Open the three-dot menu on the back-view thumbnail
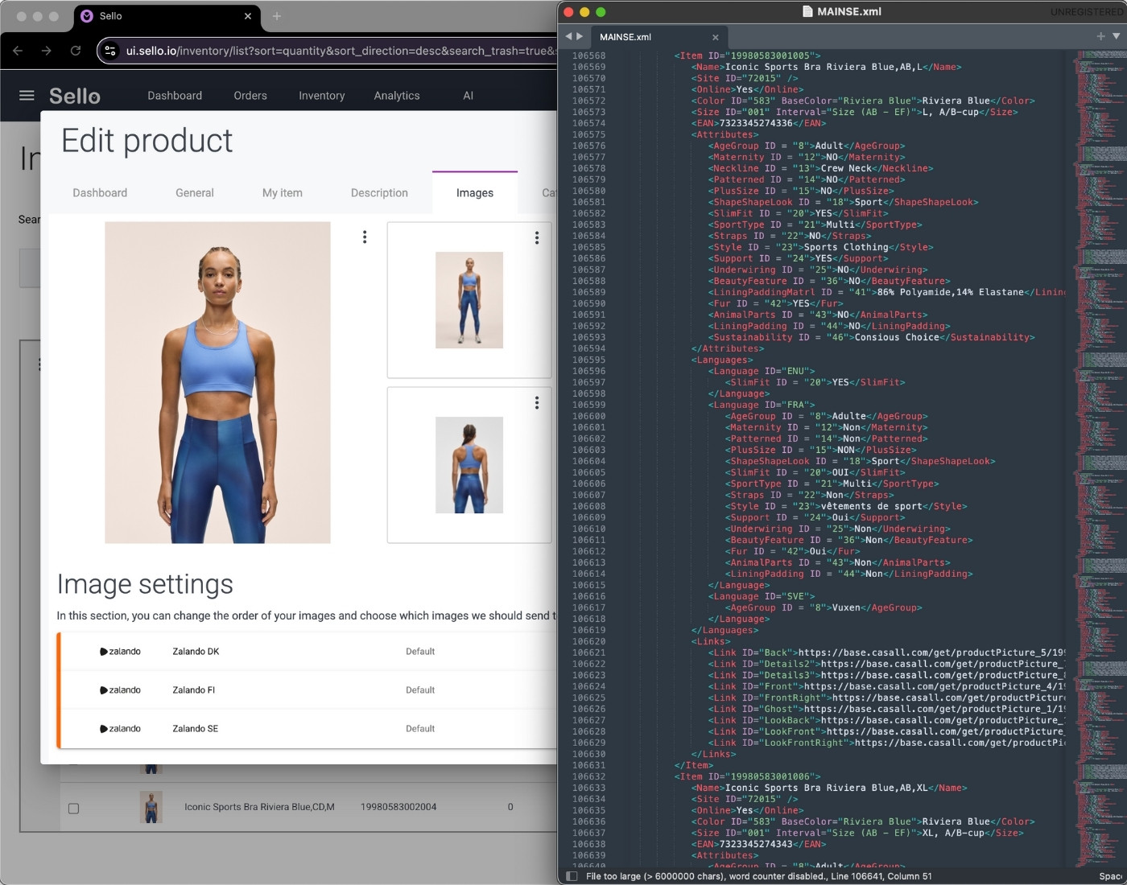This screenshot has width=1127, height=885. (537, 403)
